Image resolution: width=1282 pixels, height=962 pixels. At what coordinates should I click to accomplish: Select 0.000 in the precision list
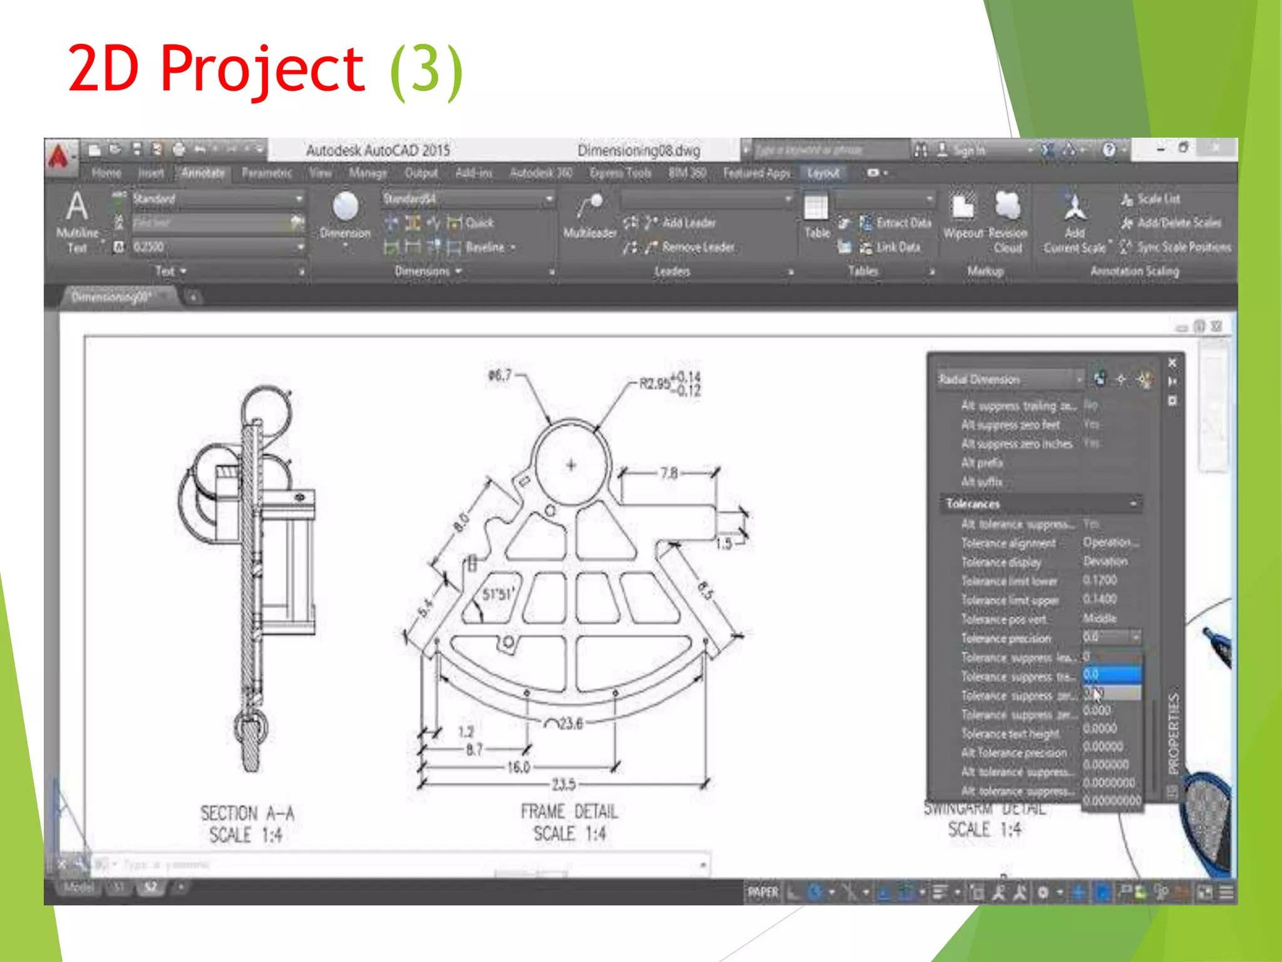[1097, 710]
